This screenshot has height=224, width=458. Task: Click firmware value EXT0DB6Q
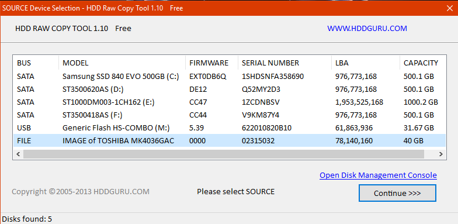208,76
